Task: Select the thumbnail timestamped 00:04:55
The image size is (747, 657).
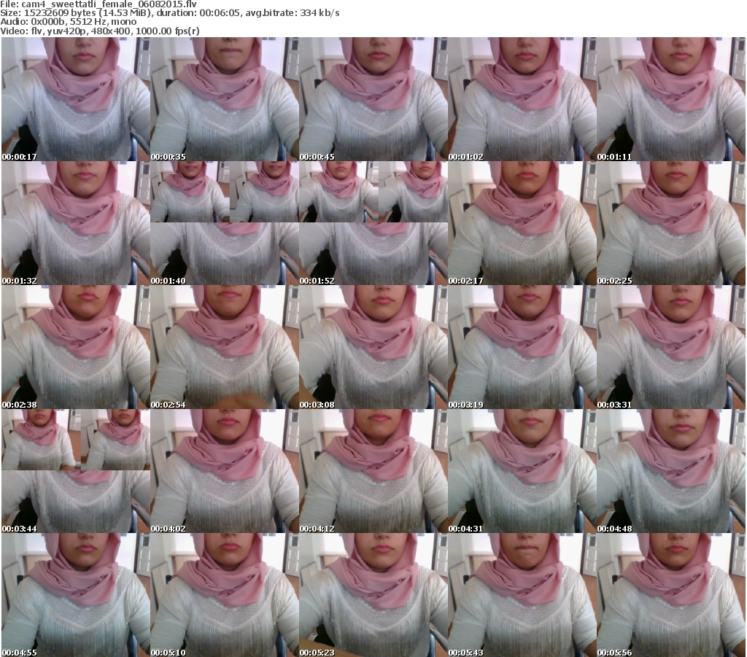Action: point(76,595)
